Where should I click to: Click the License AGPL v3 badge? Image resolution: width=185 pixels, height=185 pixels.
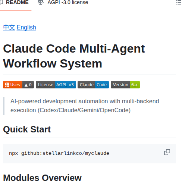56,85
